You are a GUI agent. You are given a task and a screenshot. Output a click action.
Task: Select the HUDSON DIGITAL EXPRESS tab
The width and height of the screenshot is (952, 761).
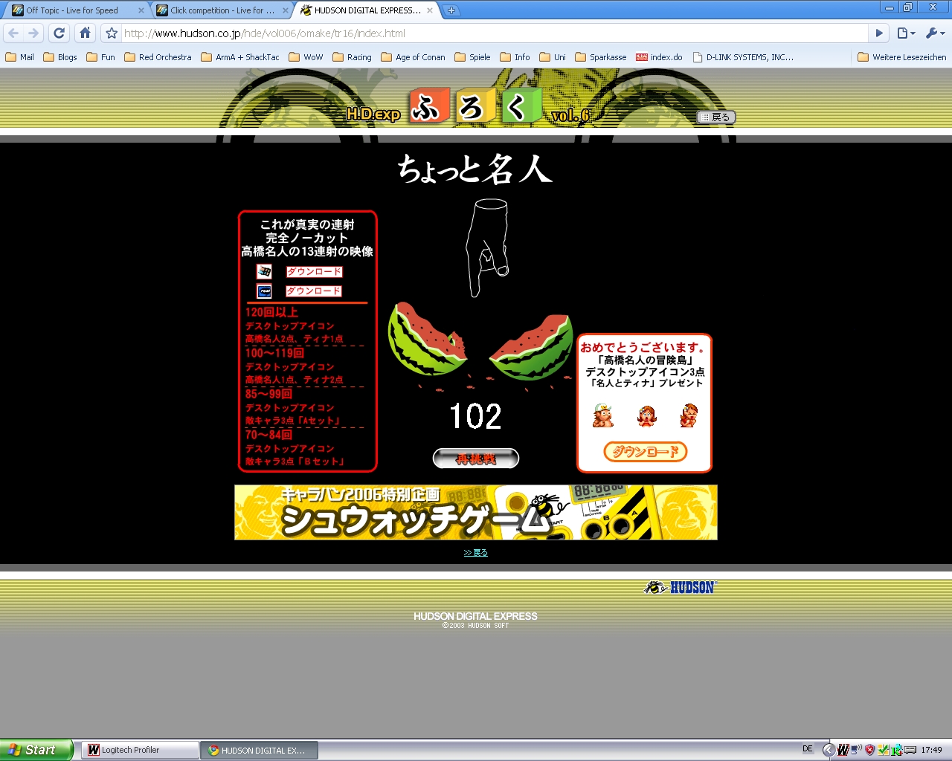(x=367, y=10)
